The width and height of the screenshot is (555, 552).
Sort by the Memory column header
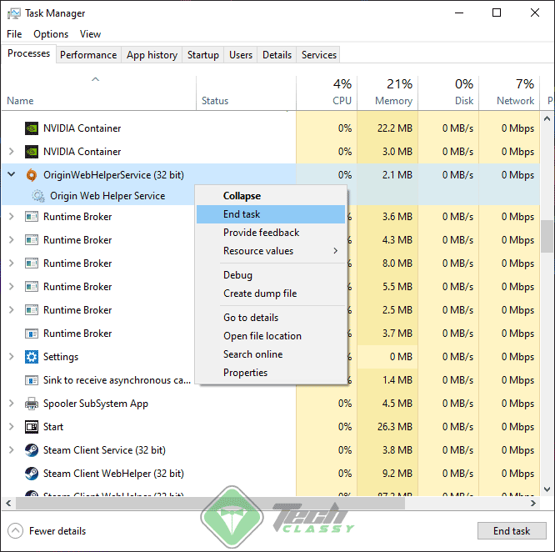pos(387,93)
